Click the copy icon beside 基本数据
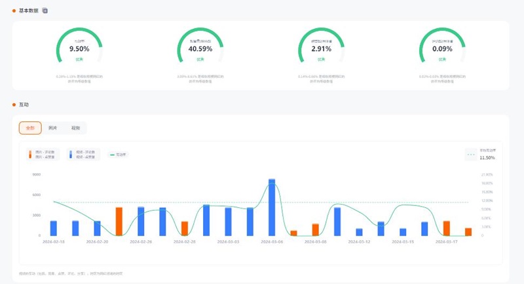The height and width of the screenshot is (284, 524). [x=45, y=11]
